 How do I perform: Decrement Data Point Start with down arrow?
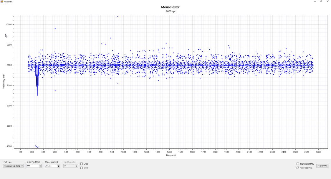(40, 167)
